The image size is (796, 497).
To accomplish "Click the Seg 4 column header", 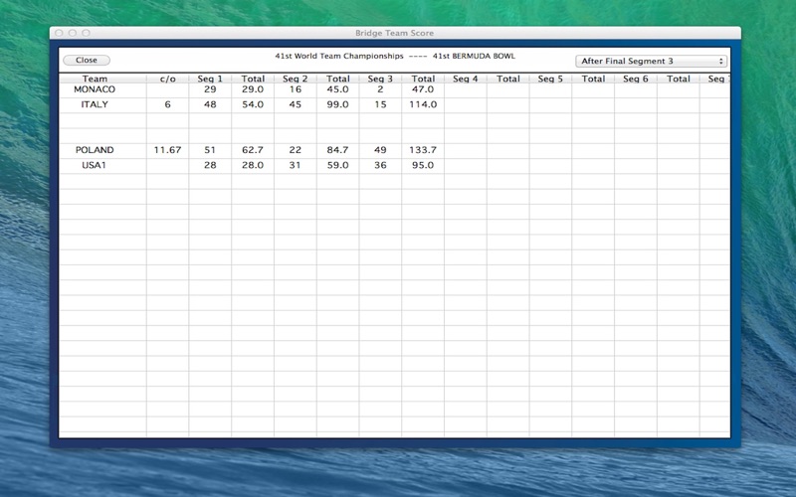I will tap(466, 79).
